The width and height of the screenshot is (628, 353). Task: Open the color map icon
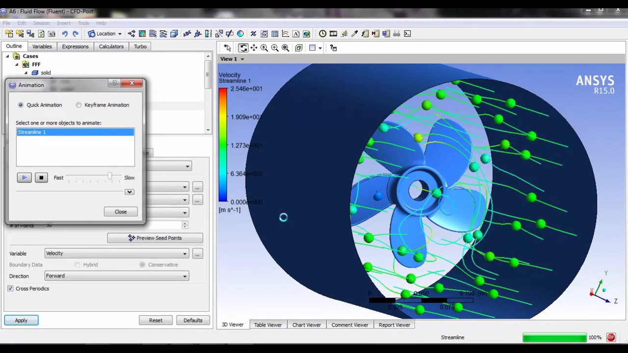tap(240, 34)
